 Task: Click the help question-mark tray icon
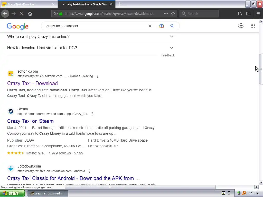pyautogui.click(x=223, y=193)
